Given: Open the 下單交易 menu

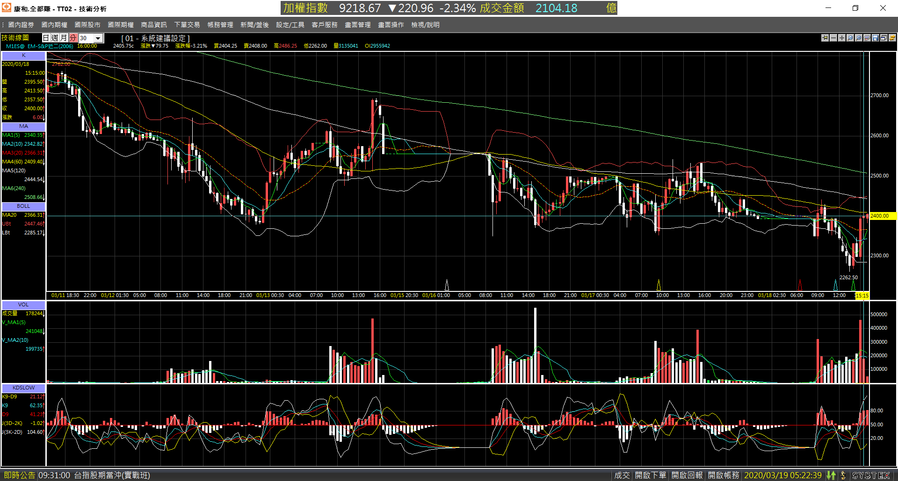Looking at the screenshot, I should point(187,25).
